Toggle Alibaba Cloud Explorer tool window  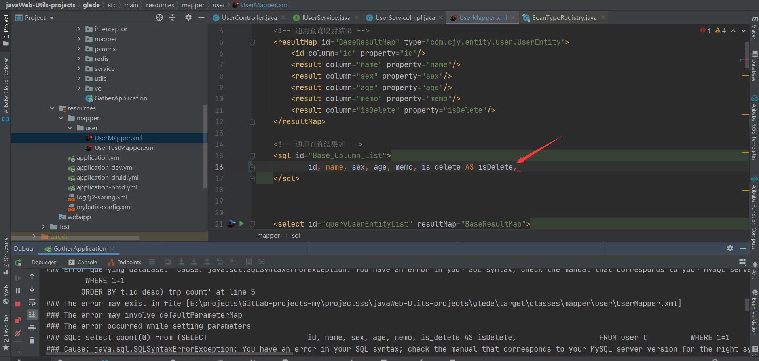pyautogui.click(x=6, y=90)
